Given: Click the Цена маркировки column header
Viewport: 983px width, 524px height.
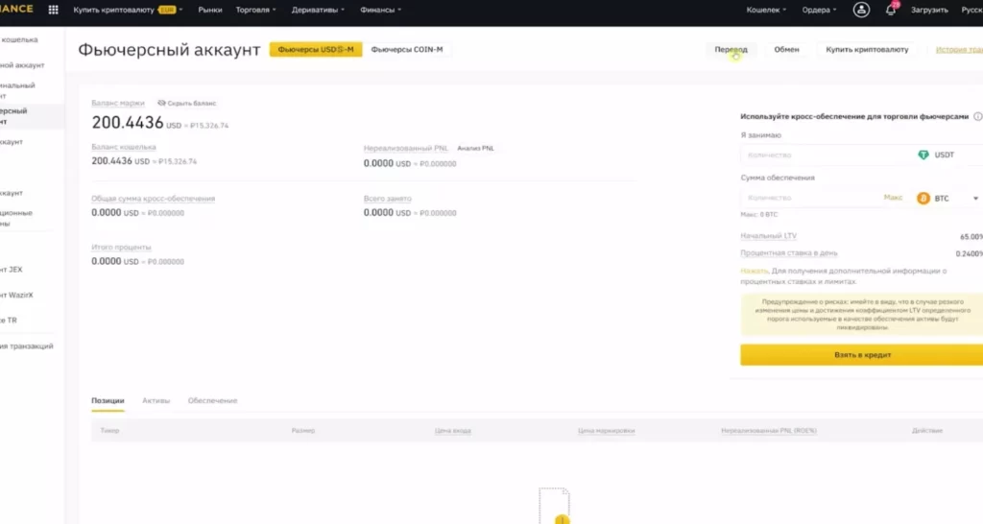Looking at the screenshot, I should coord(607,431).
